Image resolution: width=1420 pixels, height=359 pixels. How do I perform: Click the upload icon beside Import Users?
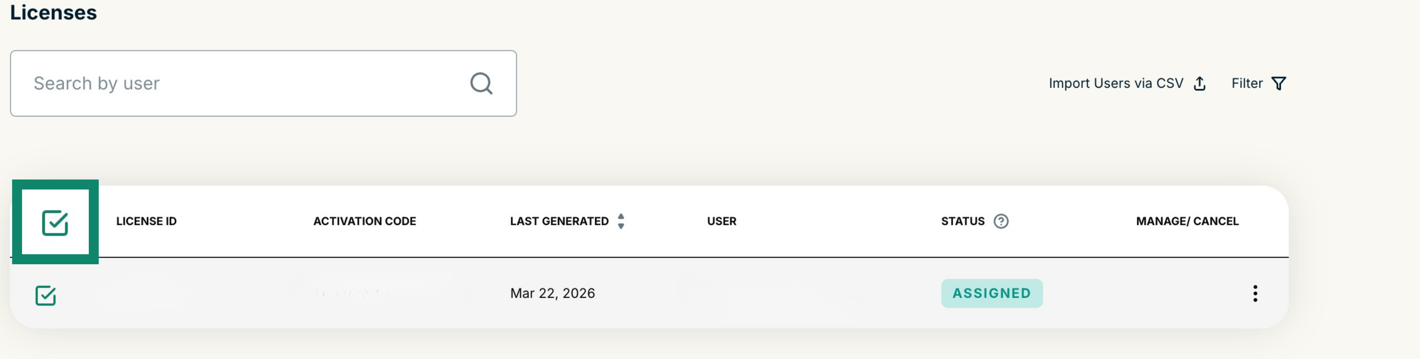[1200, 84]
